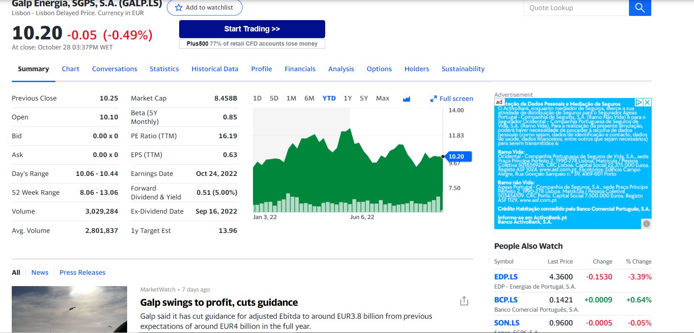Image resolution: width=694 pixels, height=333 pixels.
Task: Select the All news filter
Action: coord(16,273)
